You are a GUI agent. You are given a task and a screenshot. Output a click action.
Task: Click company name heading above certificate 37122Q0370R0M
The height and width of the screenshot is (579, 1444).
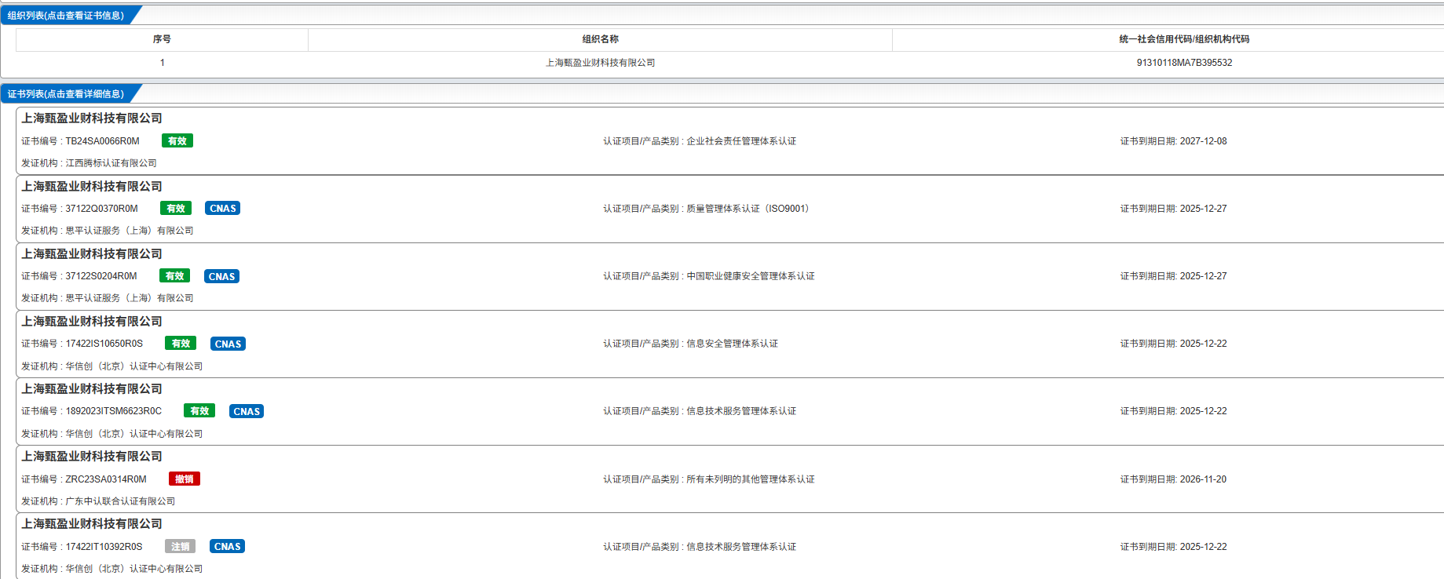(x=92, y=187)
